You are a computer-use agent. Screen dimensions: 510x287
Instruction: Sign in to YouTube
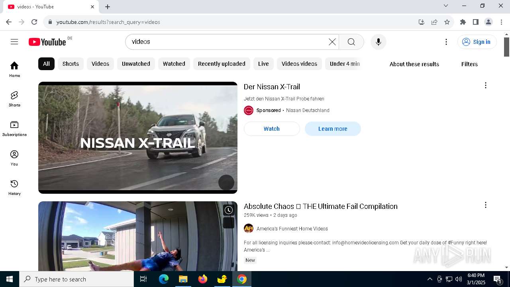click(477, 42)
